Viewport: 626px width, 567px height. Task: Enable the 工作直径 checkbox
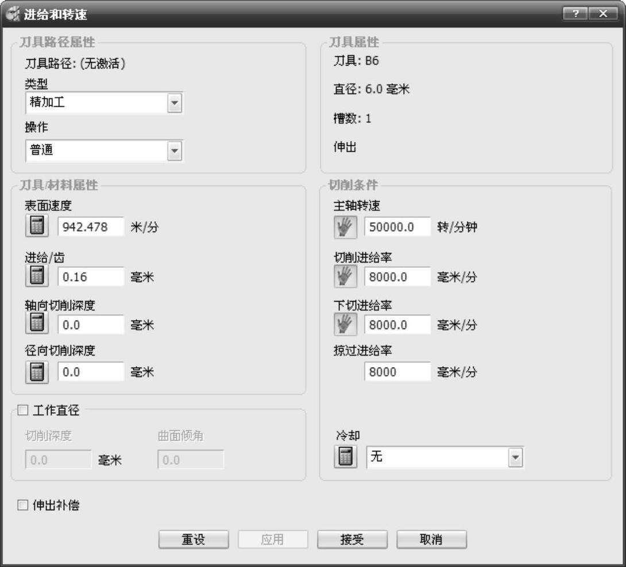coord(23,410)
